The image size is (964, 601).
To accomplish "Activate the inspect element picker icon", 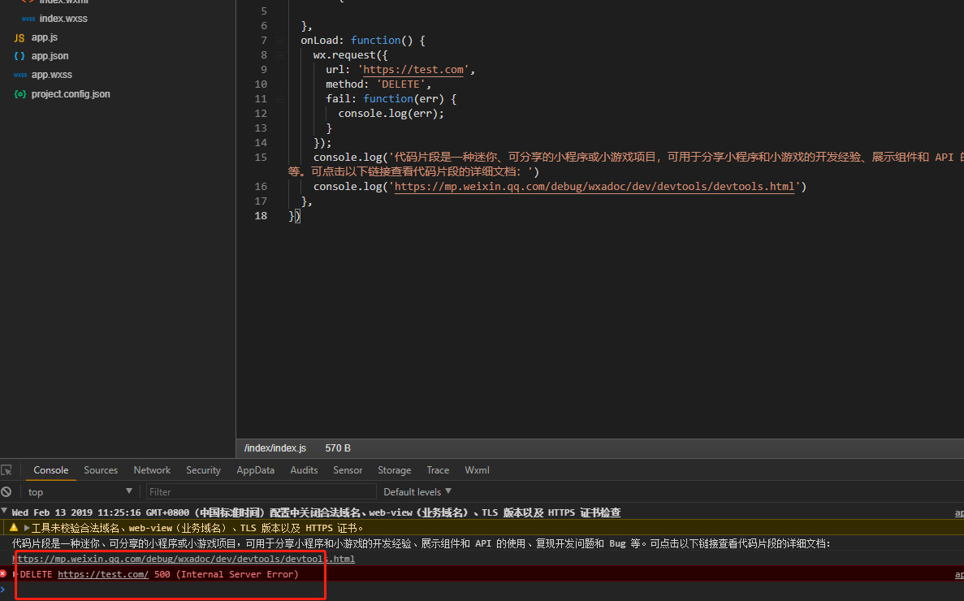I will (6, 470).
